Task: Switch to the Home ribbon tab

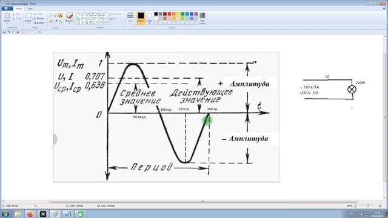Action: pyautogui.click(x=19, y=8)
